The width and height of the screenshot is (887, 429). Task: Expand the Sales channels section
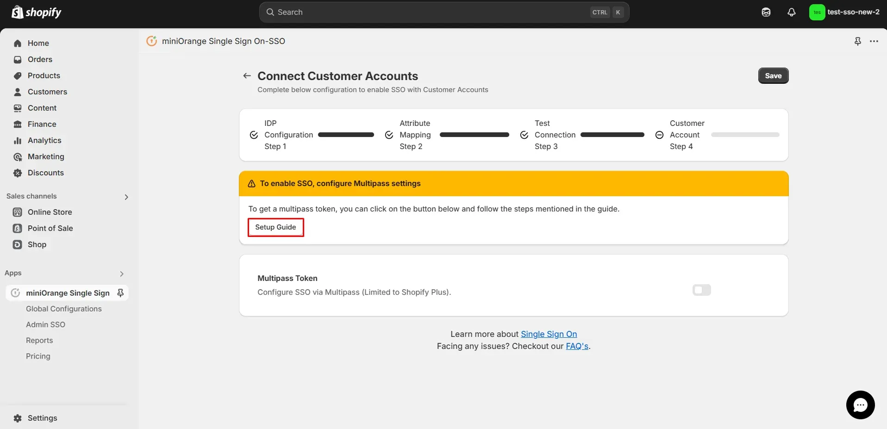pyautogui.click(x=126, y=197)
